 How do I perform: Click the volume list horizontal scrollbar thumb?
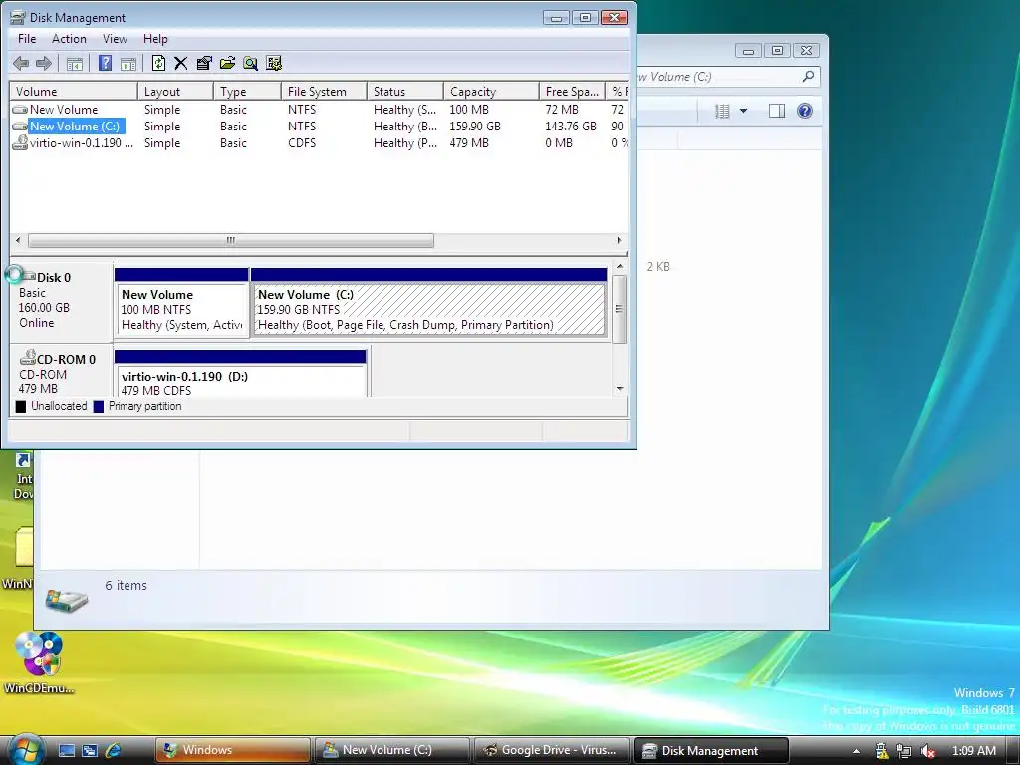(231, 241)
